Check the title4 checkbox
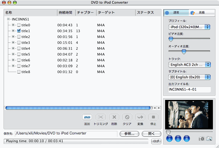 click(19, 49)
